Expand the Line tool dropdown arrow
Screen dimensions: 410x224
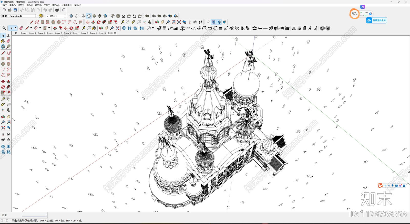point(31,28)
